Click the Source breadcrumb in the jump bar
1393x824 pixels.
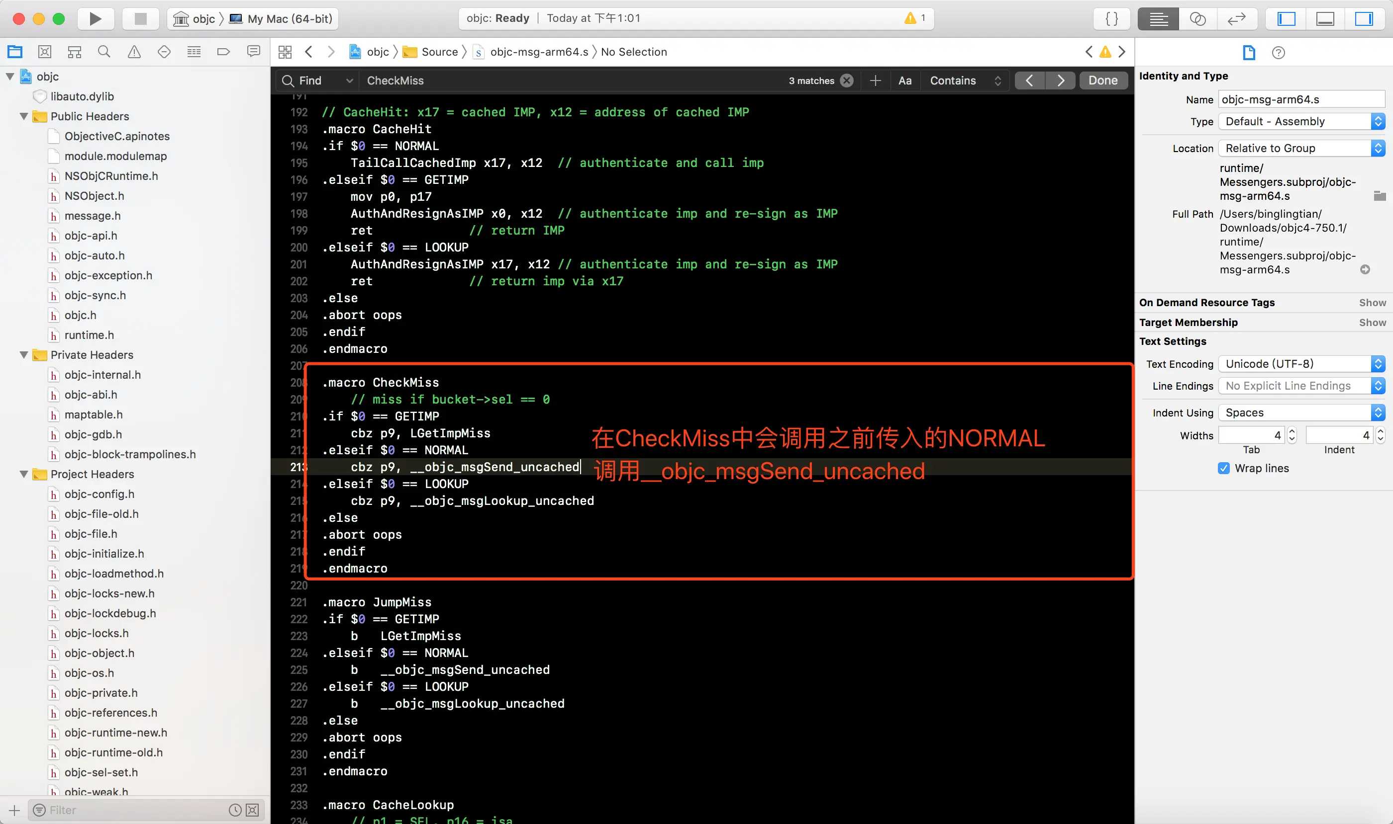click(x=439, y=52)
